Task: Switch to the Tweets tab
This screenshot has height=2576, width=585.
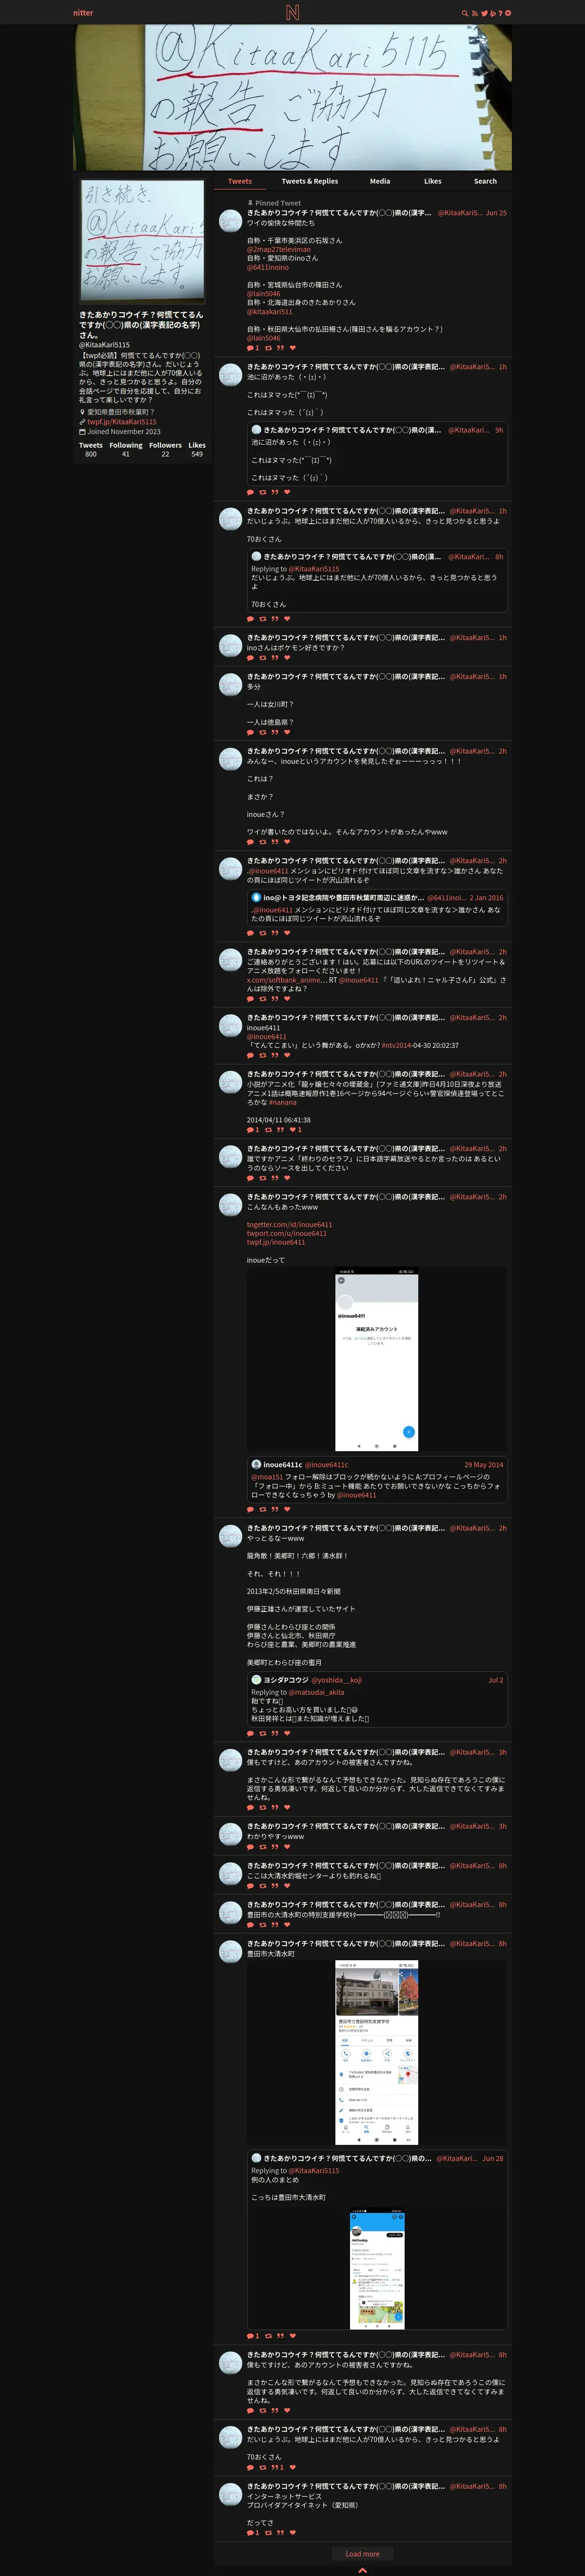Action: pos(240,181)
